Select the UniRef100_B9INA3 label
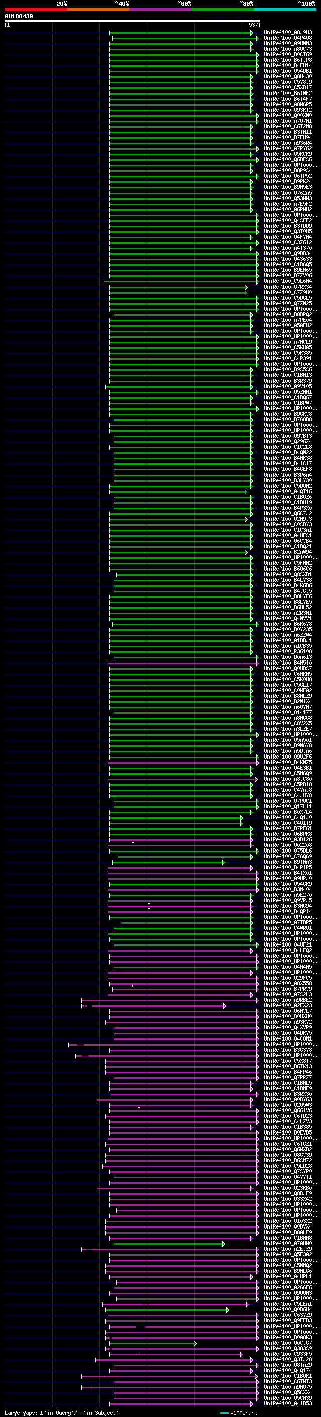The height and width of the screenshot is (1417, 321). click(x=288, y=862)
